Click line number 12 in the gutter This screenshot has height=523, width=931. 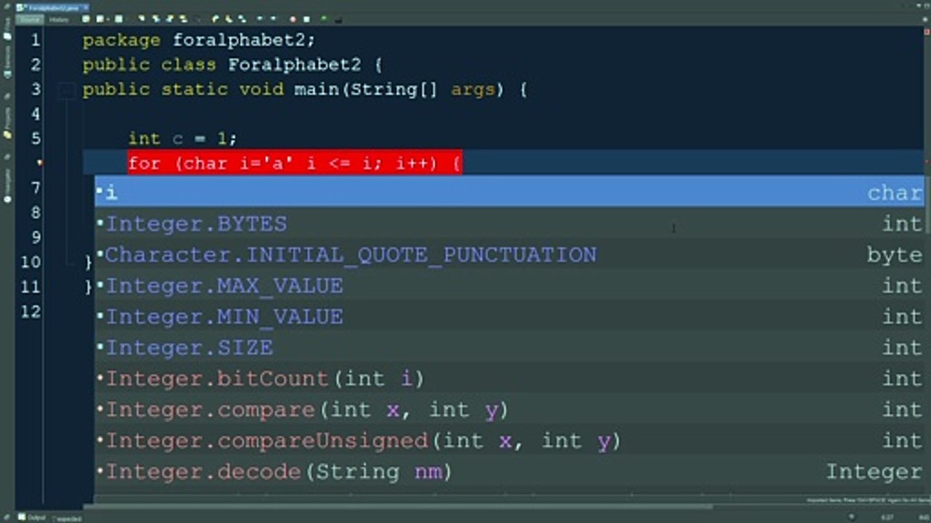click(31, 311)
